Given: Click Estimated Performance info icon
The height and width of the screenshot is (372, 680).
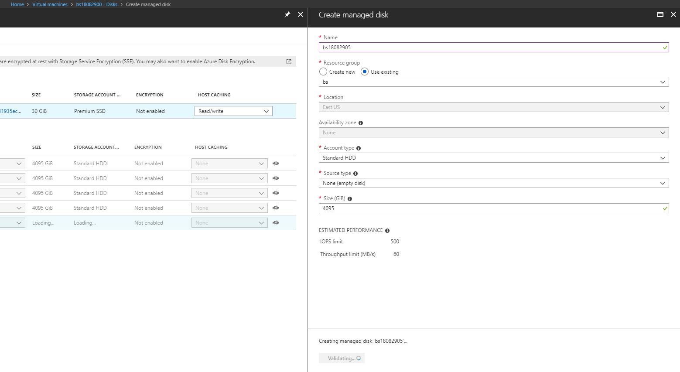Looking at the screenshot, I should [387, 231].
